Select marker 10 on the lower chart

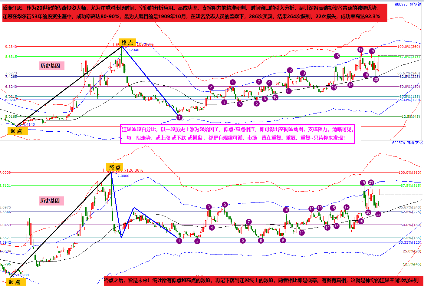286,210
